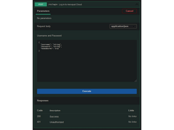Click the Code column header
This screenshot has height=130, width=174.
(x=40, y=110)
